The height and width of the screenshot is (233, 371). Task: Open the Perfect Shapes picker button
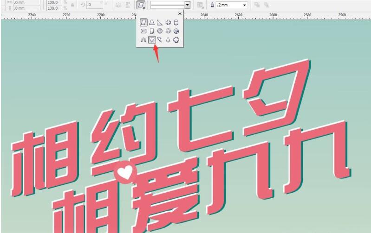click(141, 5)
